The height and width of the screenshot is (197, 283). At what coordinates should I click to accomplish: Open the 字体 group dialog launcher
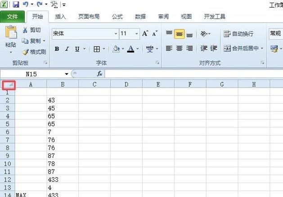pyautogui.click(x=157, y=63)
